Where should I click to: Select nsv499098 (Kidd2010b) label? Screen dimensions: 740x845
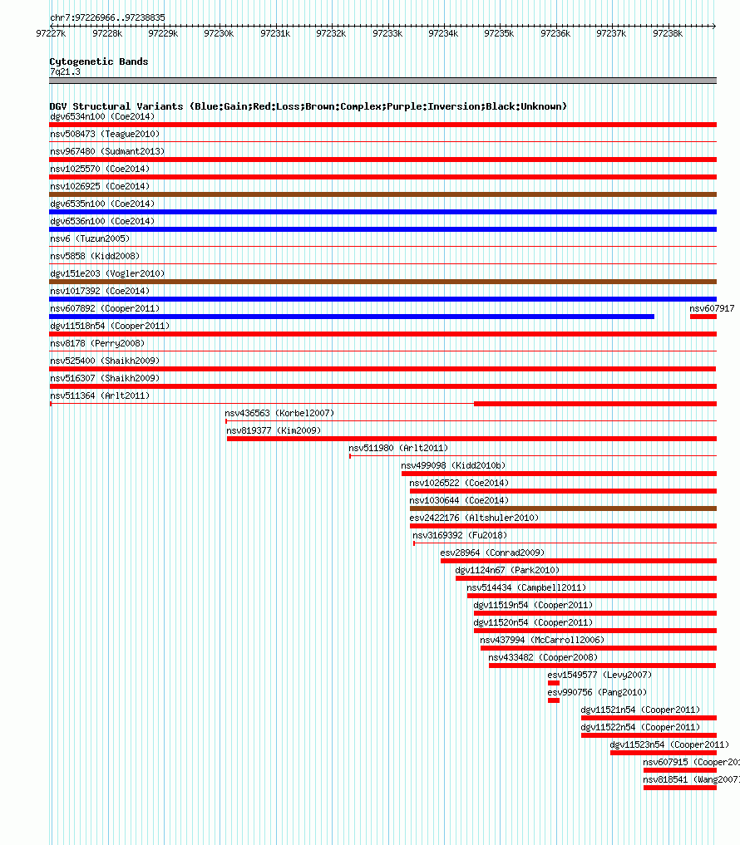point(454,465)
